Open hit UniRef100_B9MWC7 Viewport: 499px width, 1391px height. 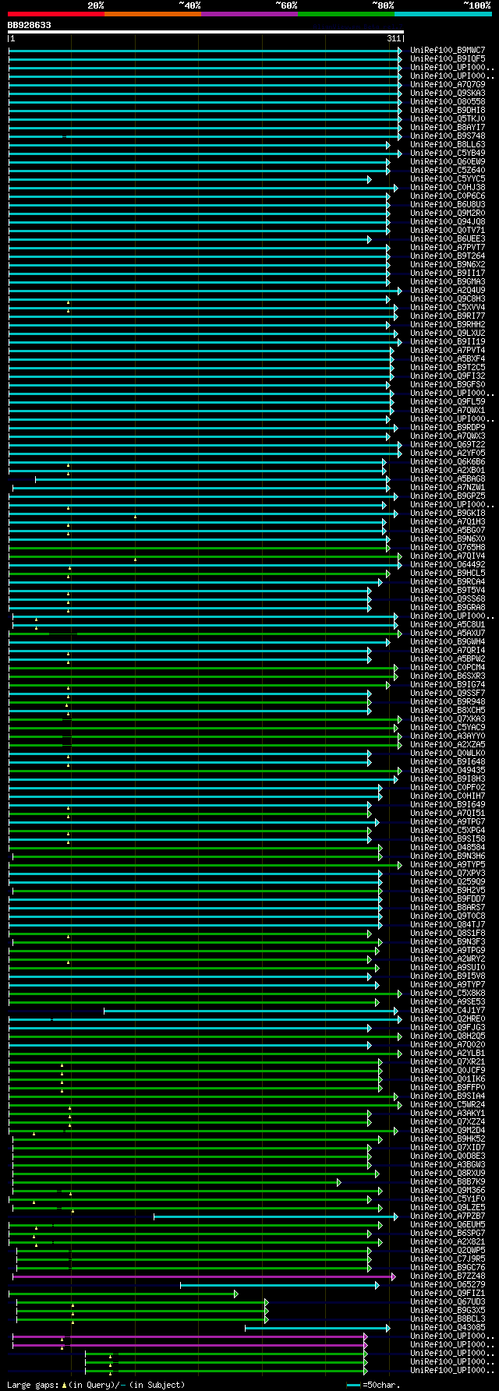(x=448, y=51)
